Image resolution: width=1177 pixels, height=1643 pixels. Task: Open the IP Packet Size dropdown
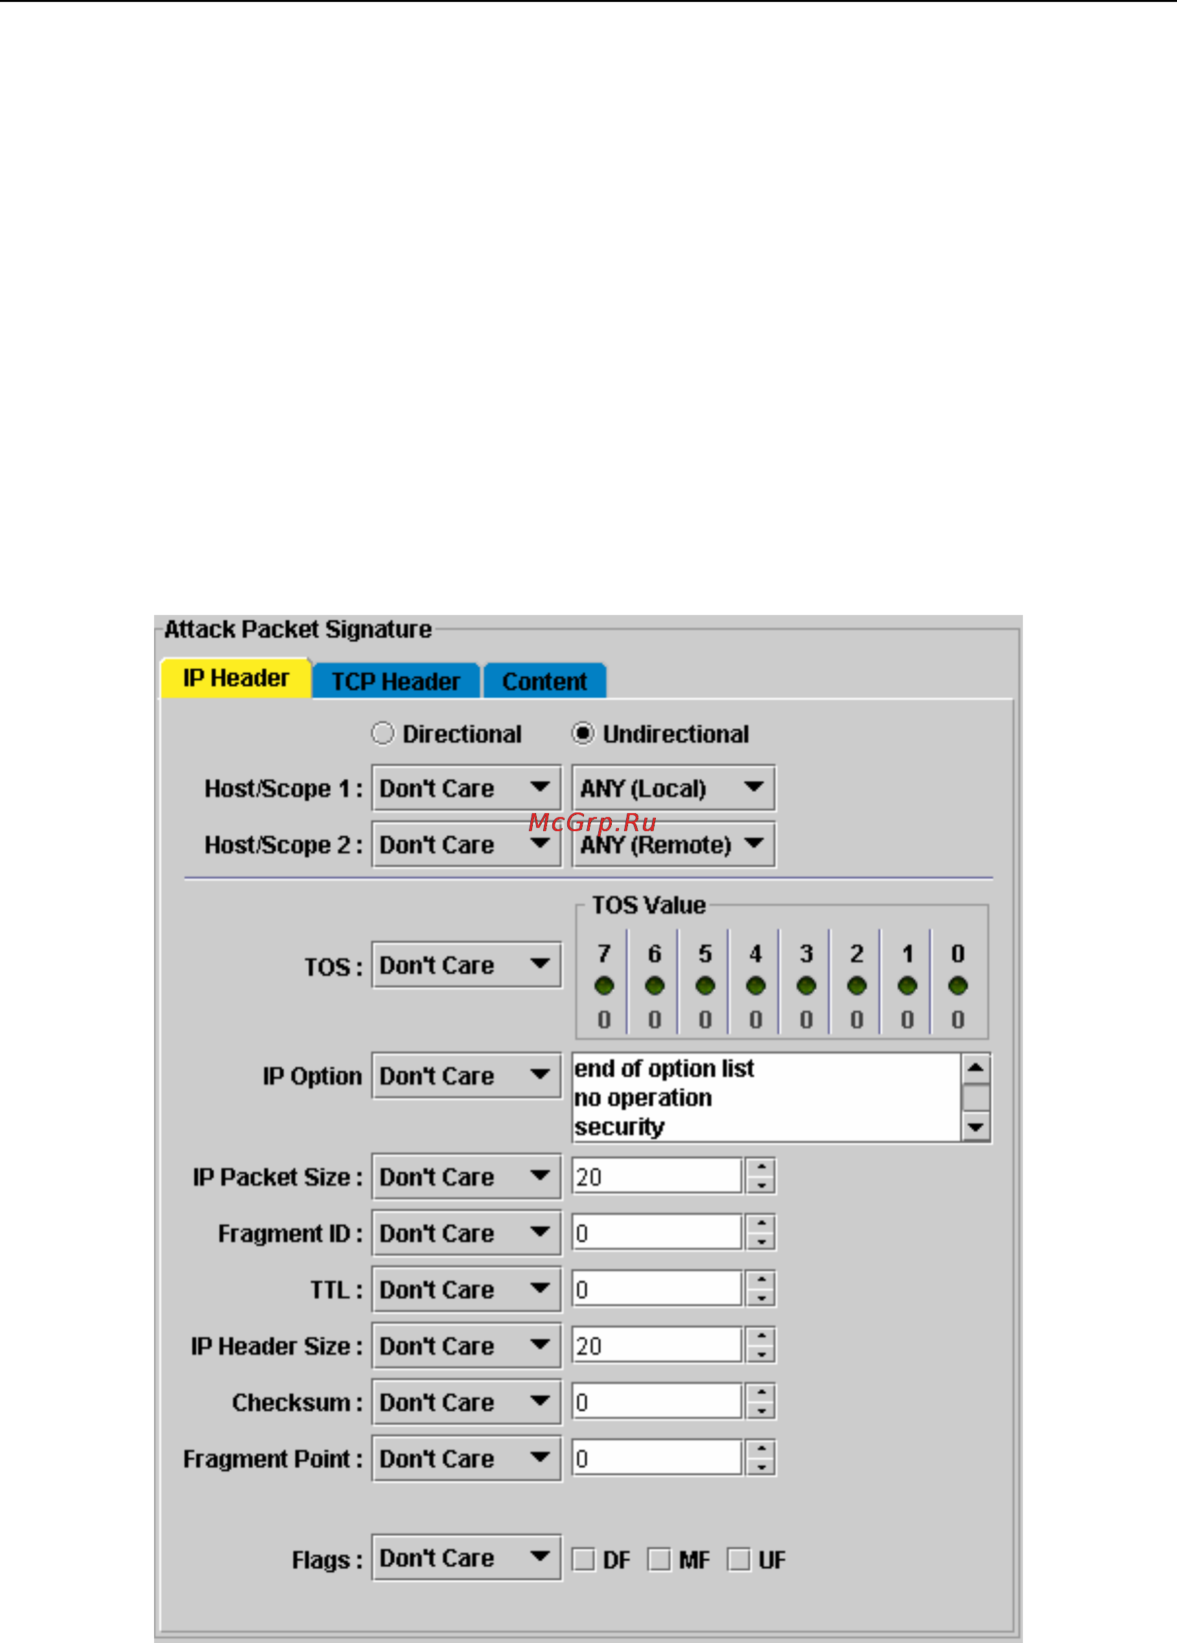coord(466,1176)
